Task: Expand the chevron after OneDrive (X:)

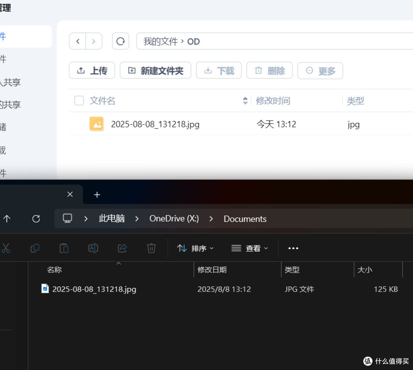Action: click(x=211, y=219)
